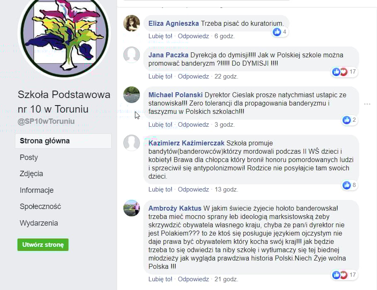The width and height of the screenshot is (377, 290).
Task: Open Informacje in the page menu
Action: coord(37,190)
